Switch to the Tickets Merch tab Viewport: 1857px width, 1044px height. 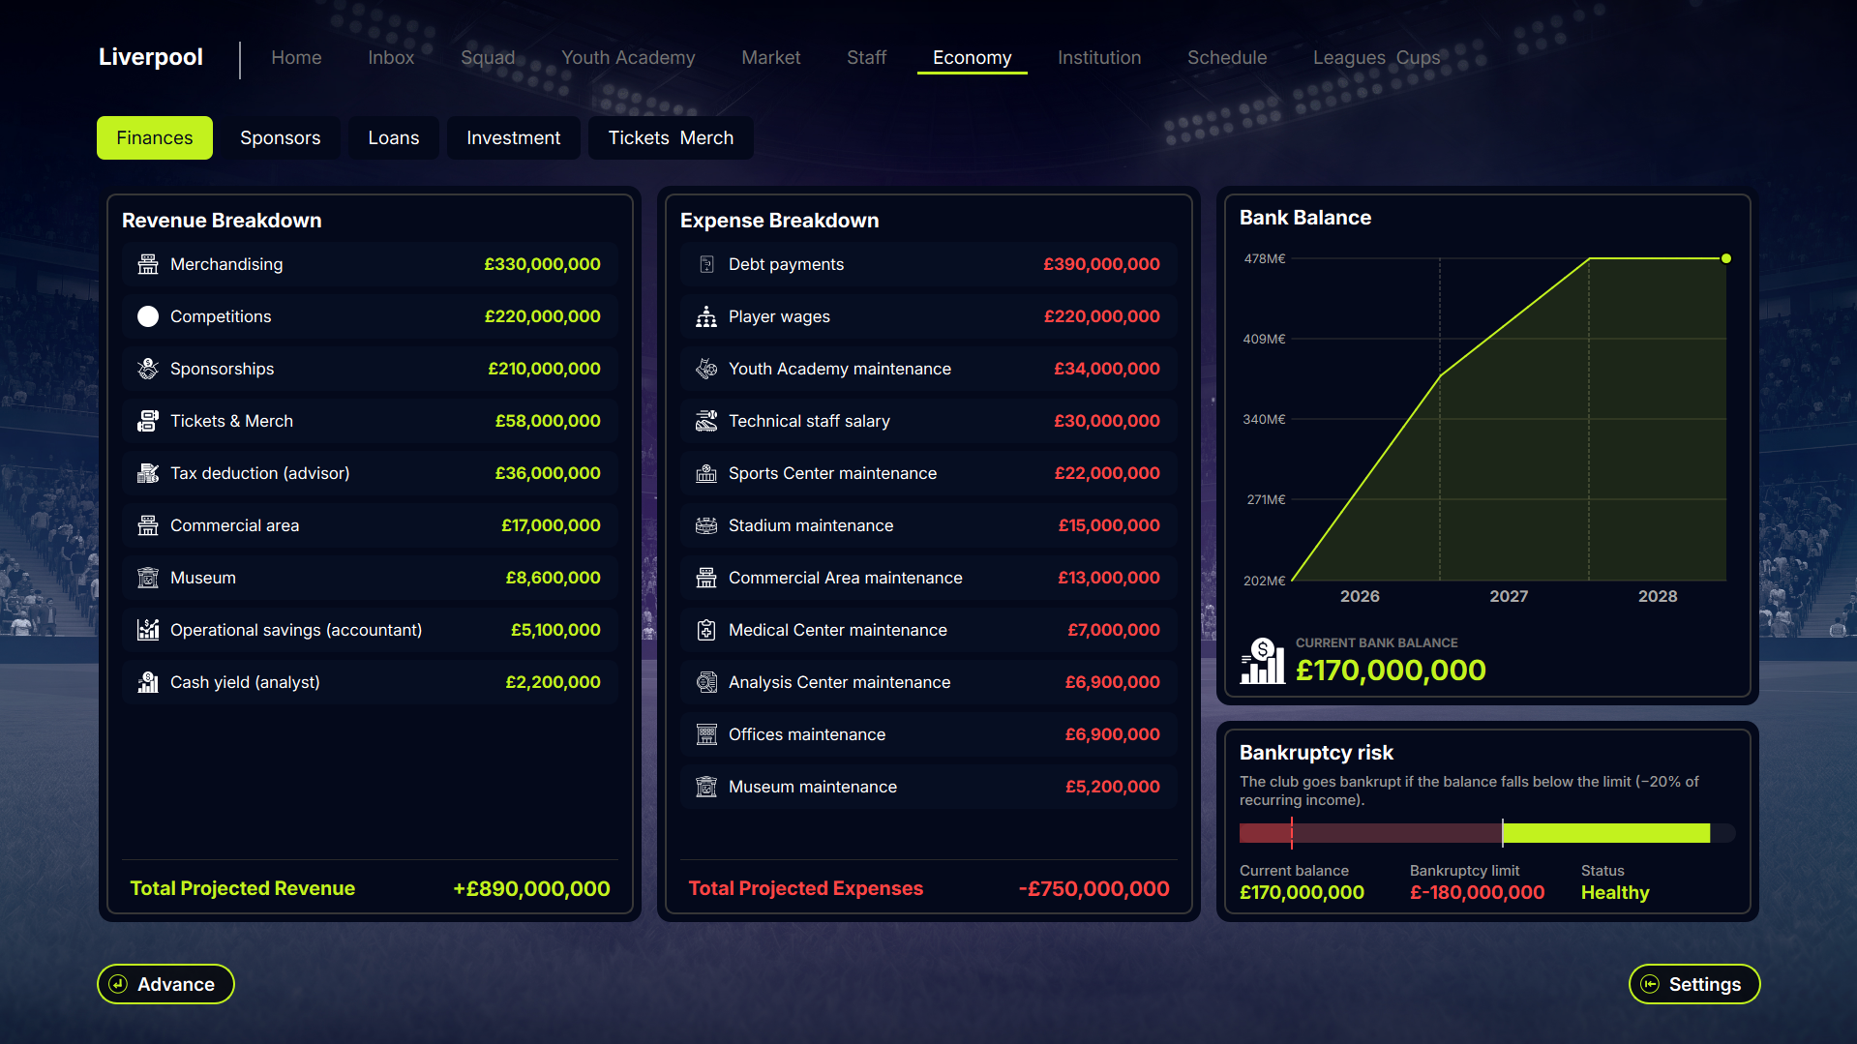[x=671, y=137]
